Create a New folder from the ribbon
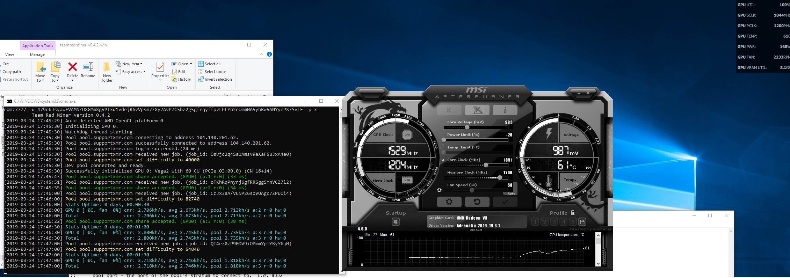This screenshot has width=790, height=278. 107,72
